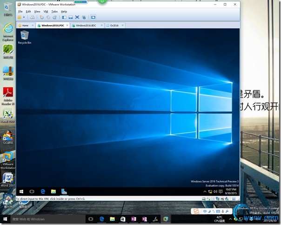The image size is (281, 225).
Task: Click the VM clock showing 10:07 PM
Action: [231, 192]
